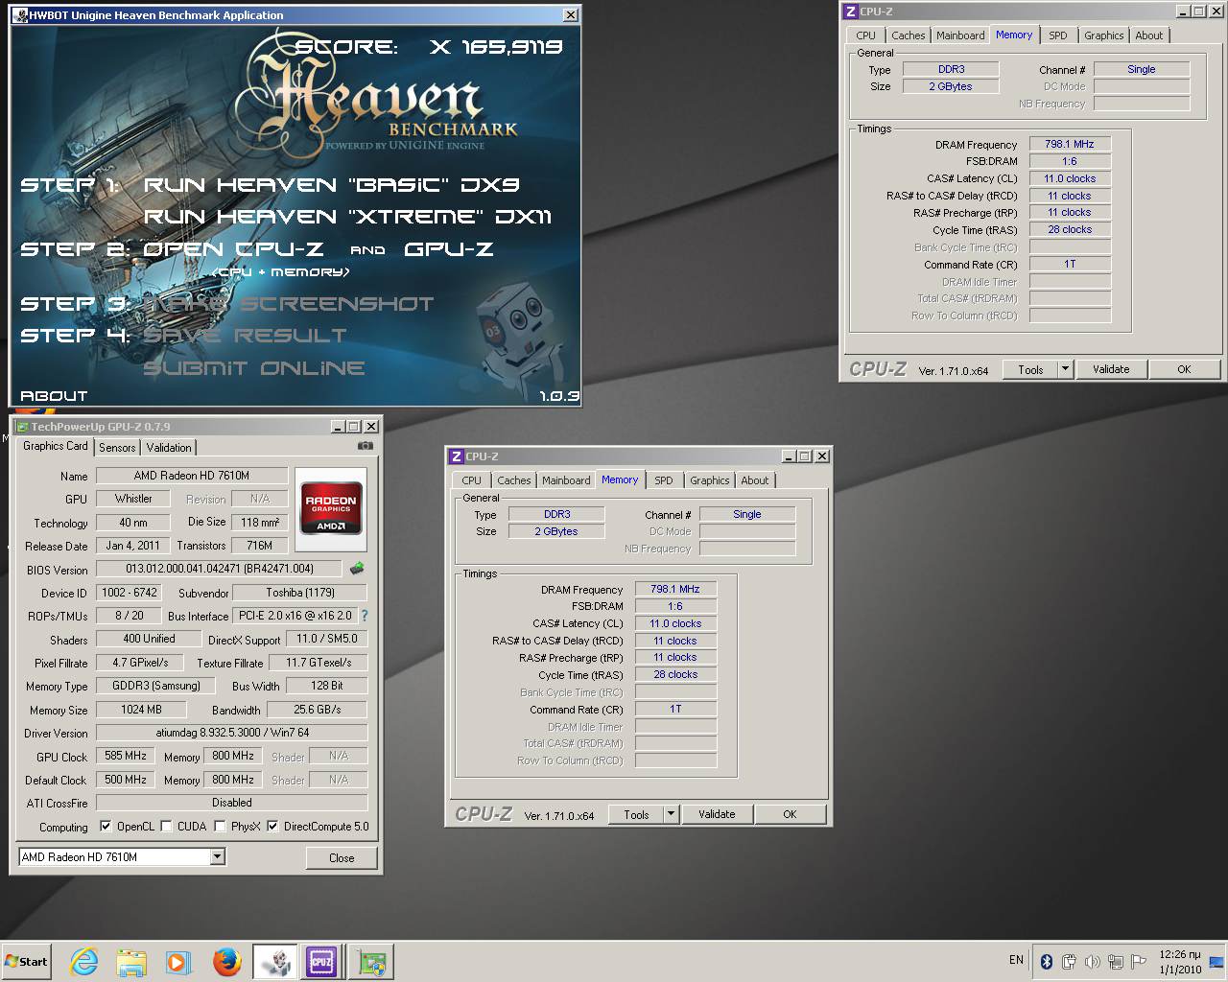Toggle the CUDA checkbox in GPU-Z
1228x982 pixels.
(x=167, y=826)
